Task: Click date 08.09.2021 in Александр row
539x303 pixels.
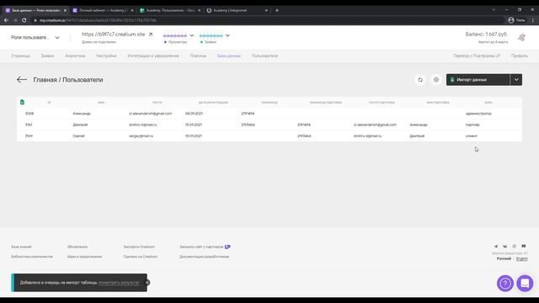Action: click(x=194, y=114)
